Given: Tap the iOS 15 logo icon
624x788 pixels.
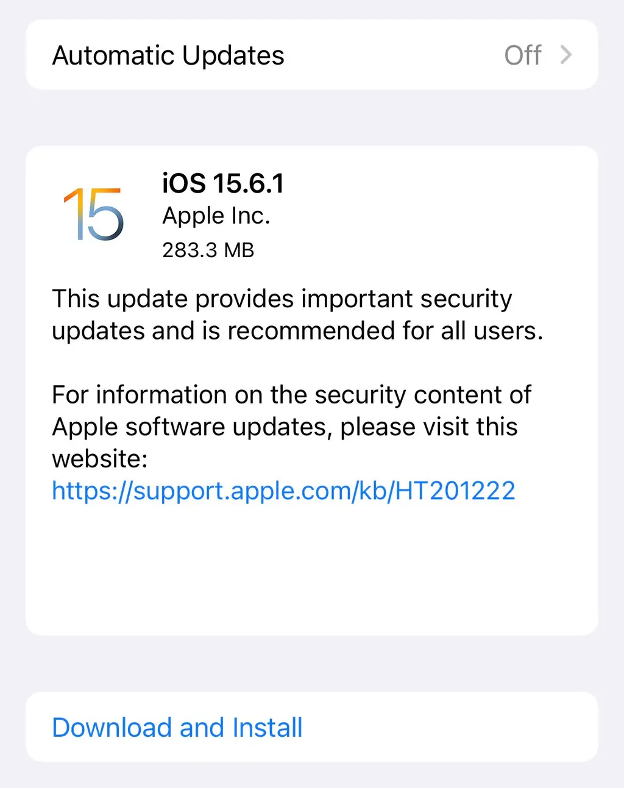Looking at the screenshot, I should [94, 213].
